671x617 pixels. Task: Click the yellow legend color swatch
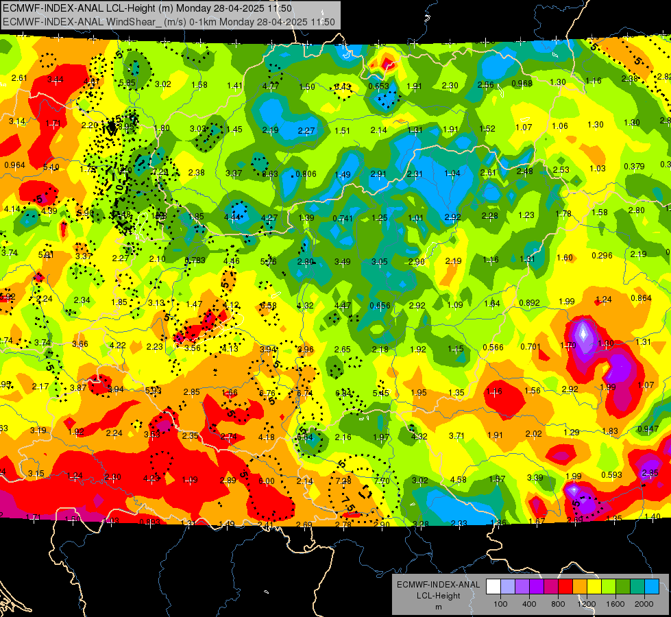click(594, 587)
